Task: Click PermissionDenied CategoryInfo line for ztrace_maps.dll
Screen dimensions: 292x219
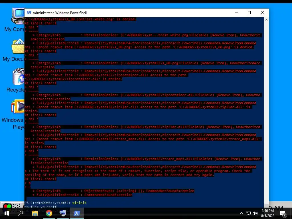Action: click(146, 159)
